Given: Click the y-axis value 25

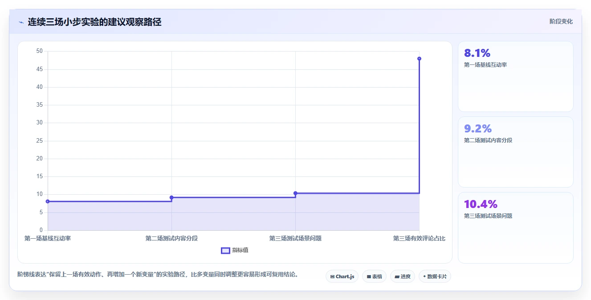Looking at the screenshot, I should (x=40, y=141).
